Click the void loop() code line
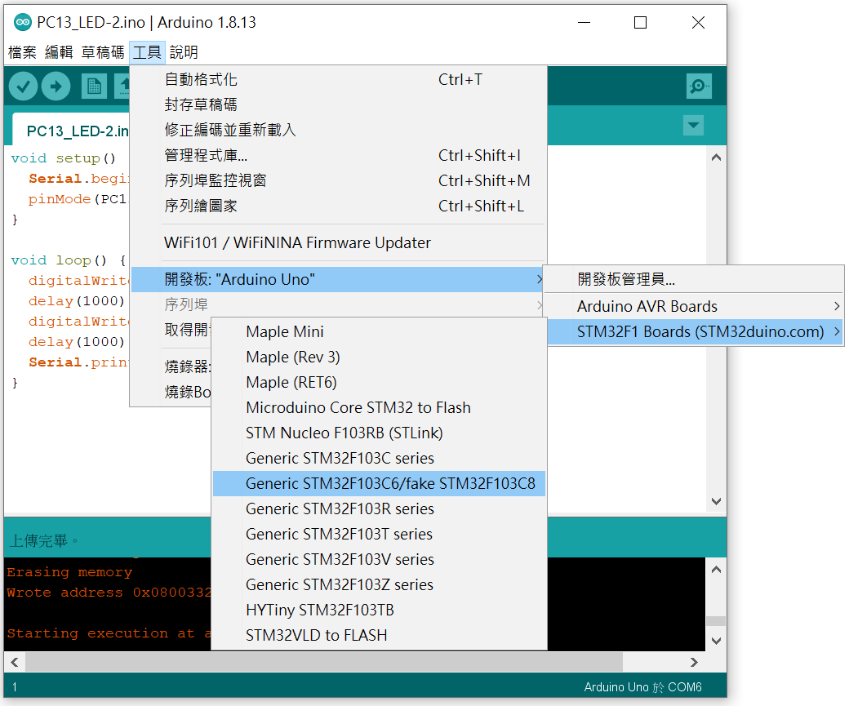The height and width of the screenshot is (706, 849). point(69,260)
